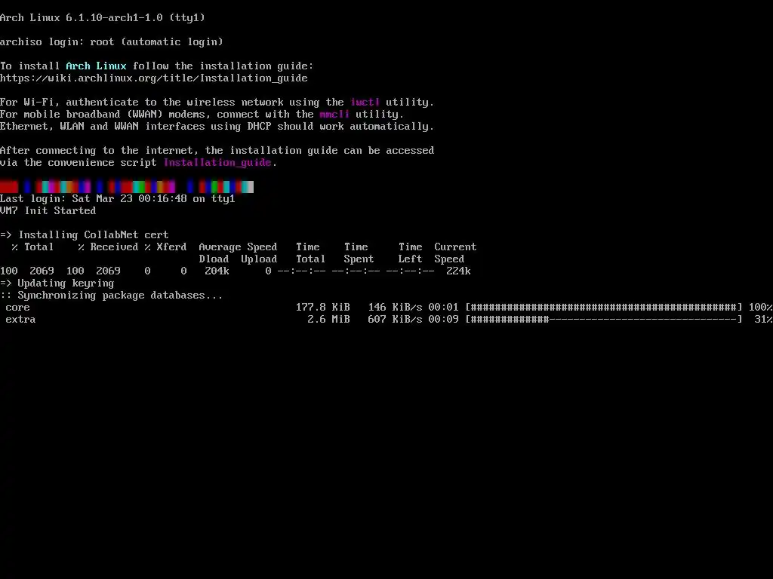773x579 pixels.
Task: Click the '=> Updating keyring' line
Action: coord(57,283)
